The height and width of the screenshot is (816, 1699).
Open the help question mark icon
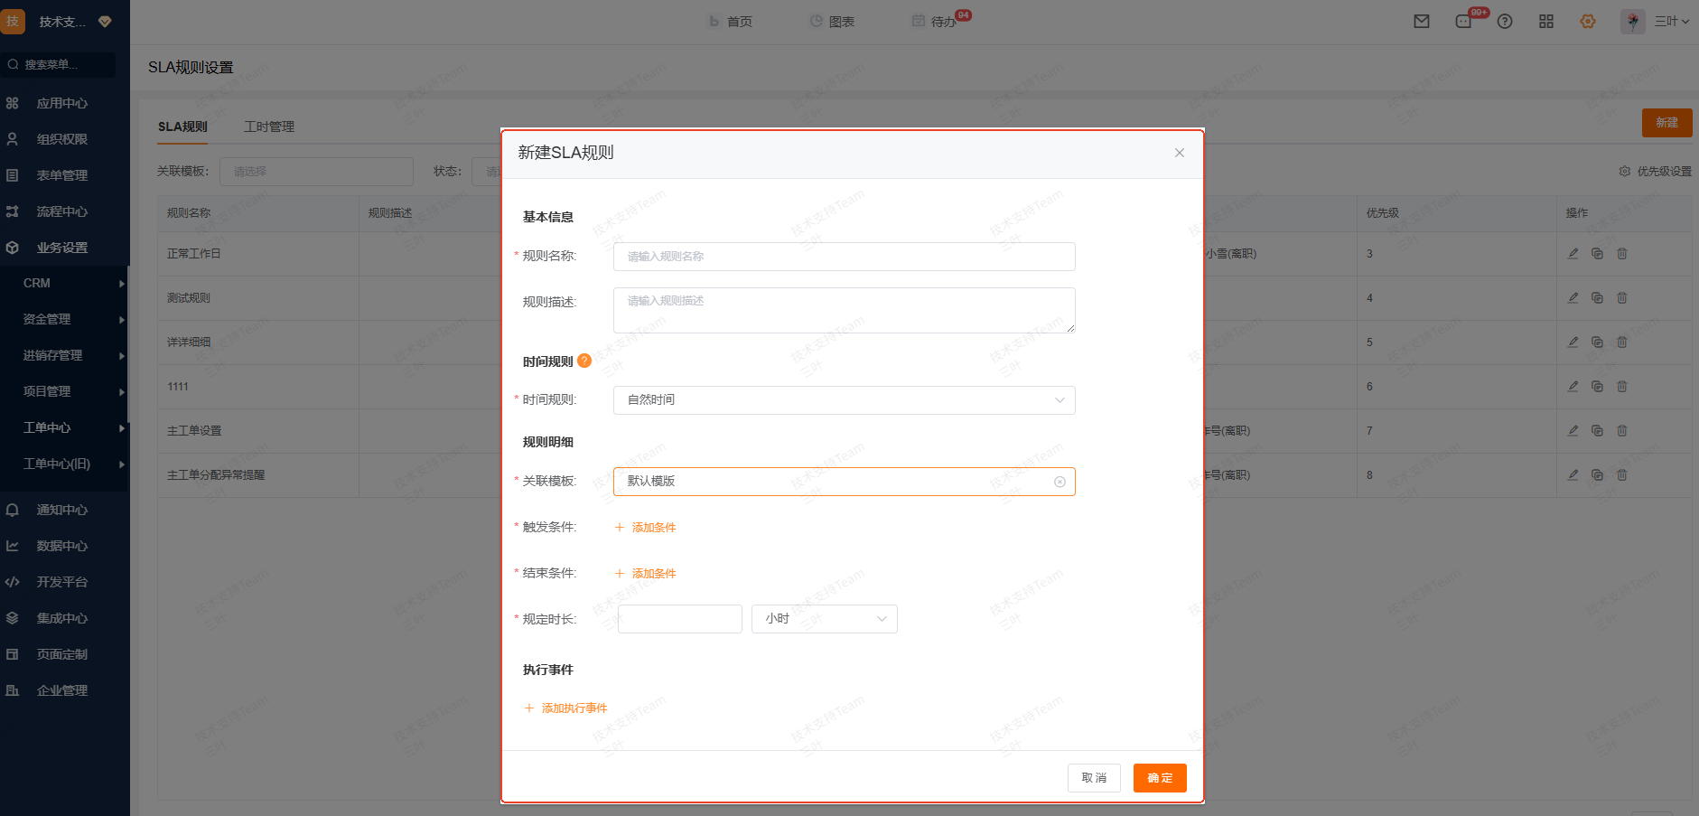(x=1505, y=22)
